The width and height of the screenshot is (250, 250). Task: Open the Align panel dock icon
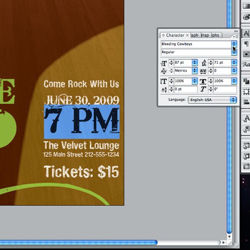click(246, 102)
